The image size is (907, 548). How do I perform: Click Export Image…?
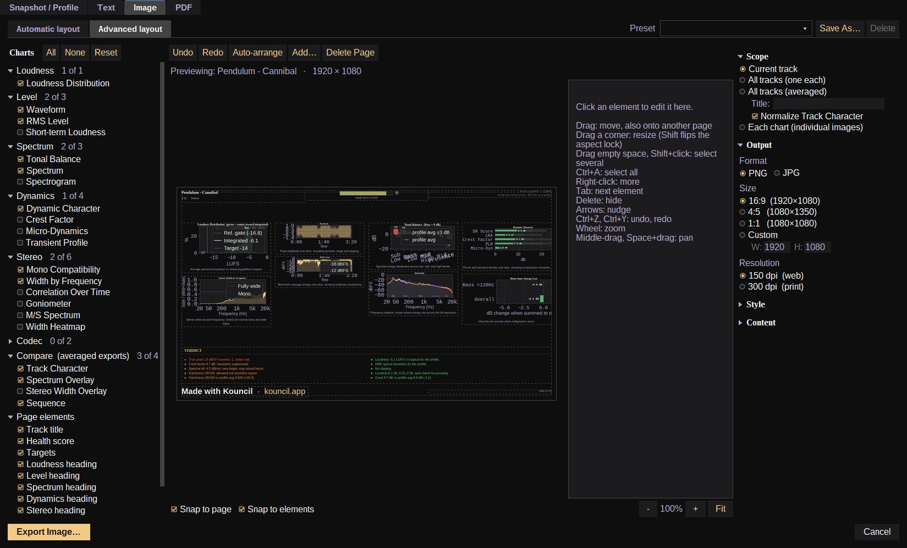(49, 532)
